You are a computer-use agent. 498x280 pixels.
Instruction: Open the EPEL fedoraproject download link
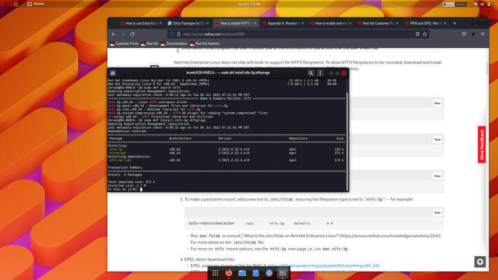tap(324, 265)
